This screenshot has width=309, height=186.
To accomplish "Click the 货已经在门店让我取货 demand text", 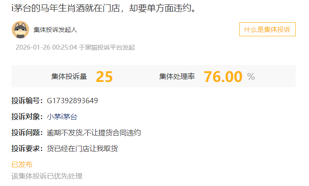I will point(83,148).
